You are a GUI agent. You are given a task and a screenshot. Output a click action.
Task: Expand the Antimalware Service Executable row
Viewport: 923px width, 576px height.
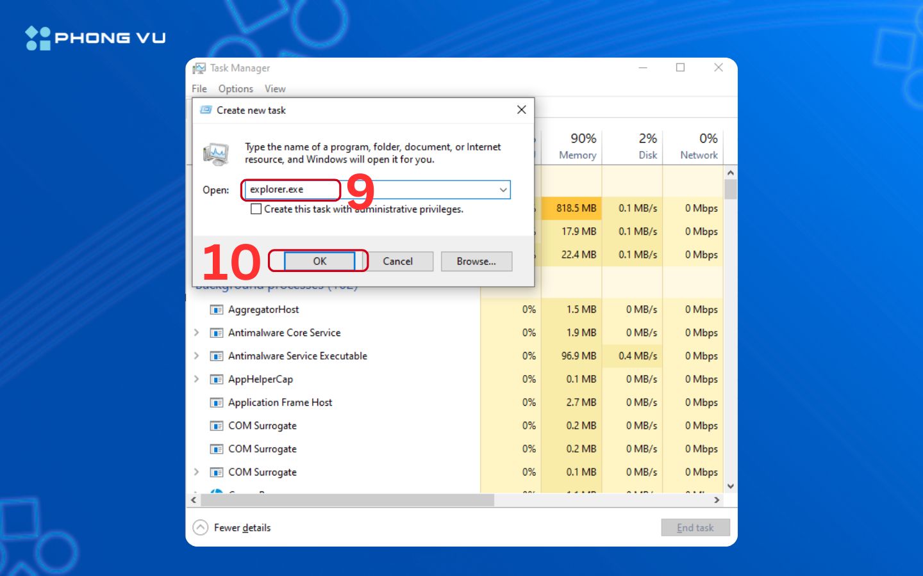pyautogui.click(x=197, y=356)
